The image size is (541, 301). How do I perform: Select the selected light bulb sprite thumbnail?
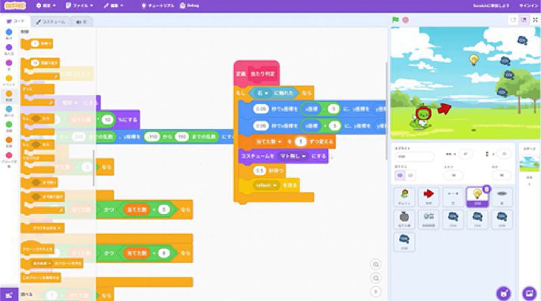tap(477, 197)
